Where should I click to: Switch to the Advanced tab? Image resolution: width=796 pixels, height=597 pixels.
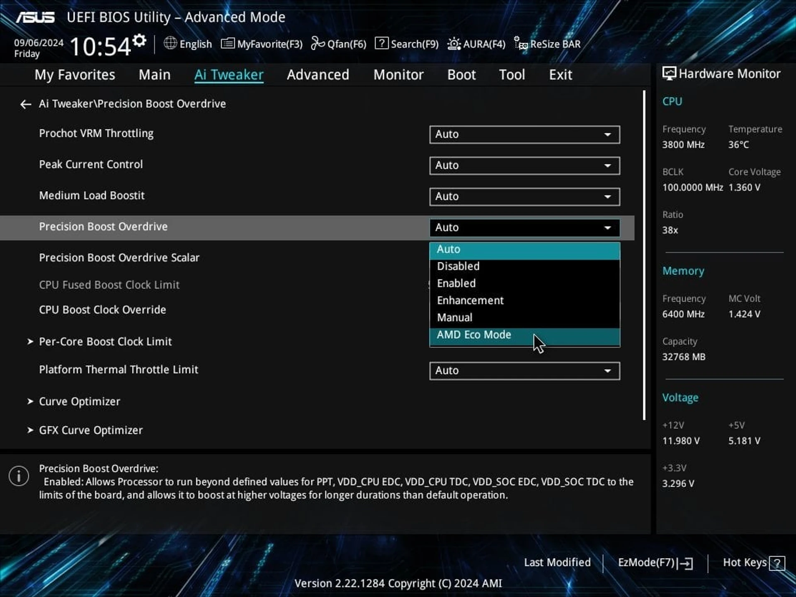318,75
